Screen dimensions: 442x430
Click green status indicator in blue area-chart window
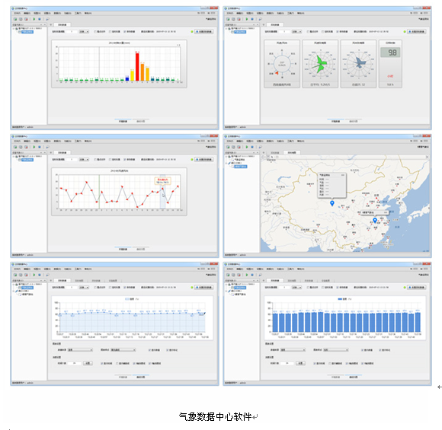pyautogui.click(x=192, y=288)
